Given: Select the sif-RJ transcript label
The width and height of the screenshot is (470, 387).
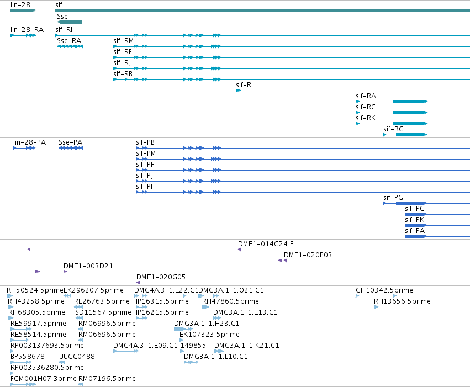Looking at the screenshot, I should pyautogui.click(x=122, y=63).
